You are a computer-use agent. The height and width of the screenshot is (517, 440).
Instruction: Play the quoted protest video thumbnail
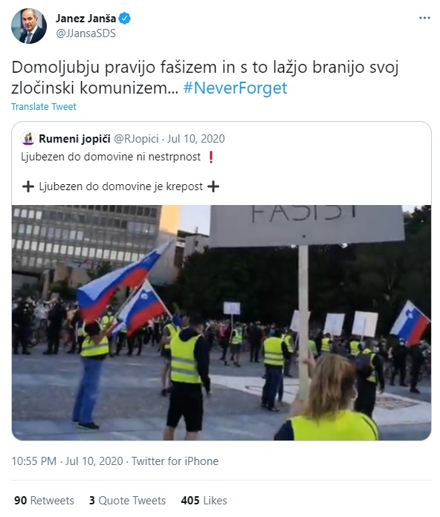[x=221, y=322]
